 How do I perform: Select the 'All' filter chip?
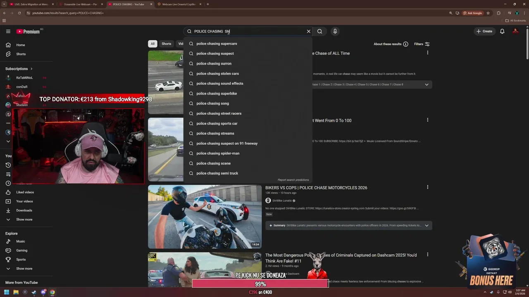[153, 44]
